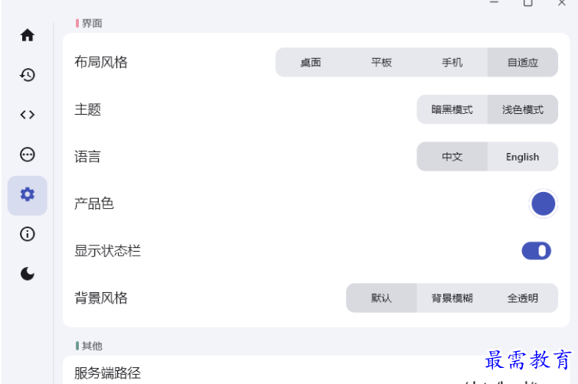578x384 pixels.
Task: Select 背景模糊 background style
Action: tap(452, 298)
